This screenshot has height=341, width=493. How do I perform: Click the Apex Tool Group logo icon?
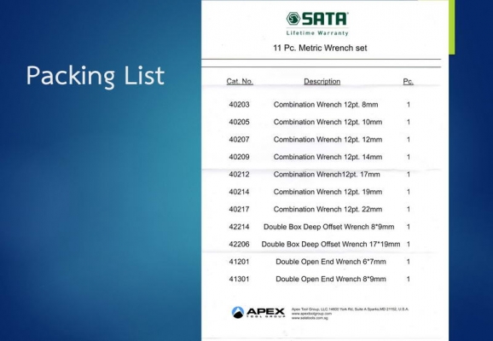[x=238, y=312]
